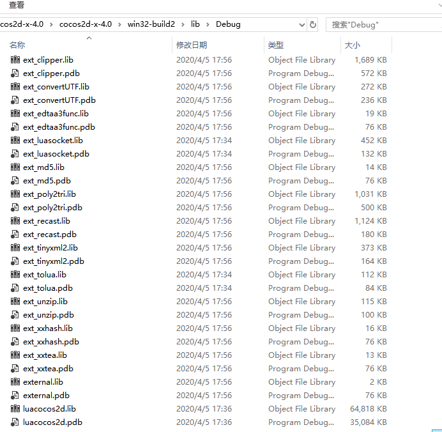Expand chevron after lib breadcrumb
442x432 pixels.
click(x=208, y=25)
